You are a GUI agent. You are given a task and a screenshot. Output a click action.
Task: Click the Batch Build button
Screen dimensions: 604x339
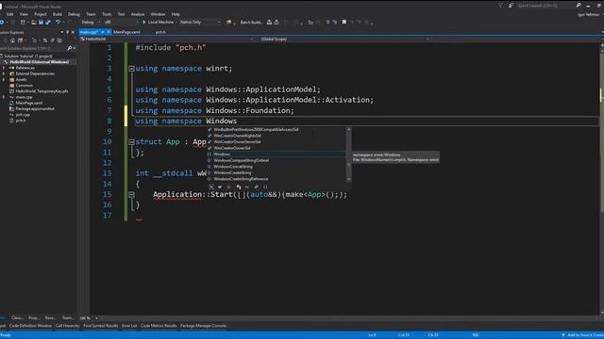(x=251, y=23)
